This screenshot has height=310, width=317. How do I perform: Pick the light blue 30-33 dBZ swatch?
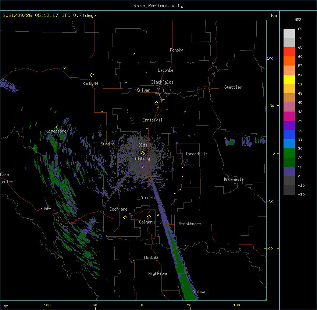click(x=289, y=144)
